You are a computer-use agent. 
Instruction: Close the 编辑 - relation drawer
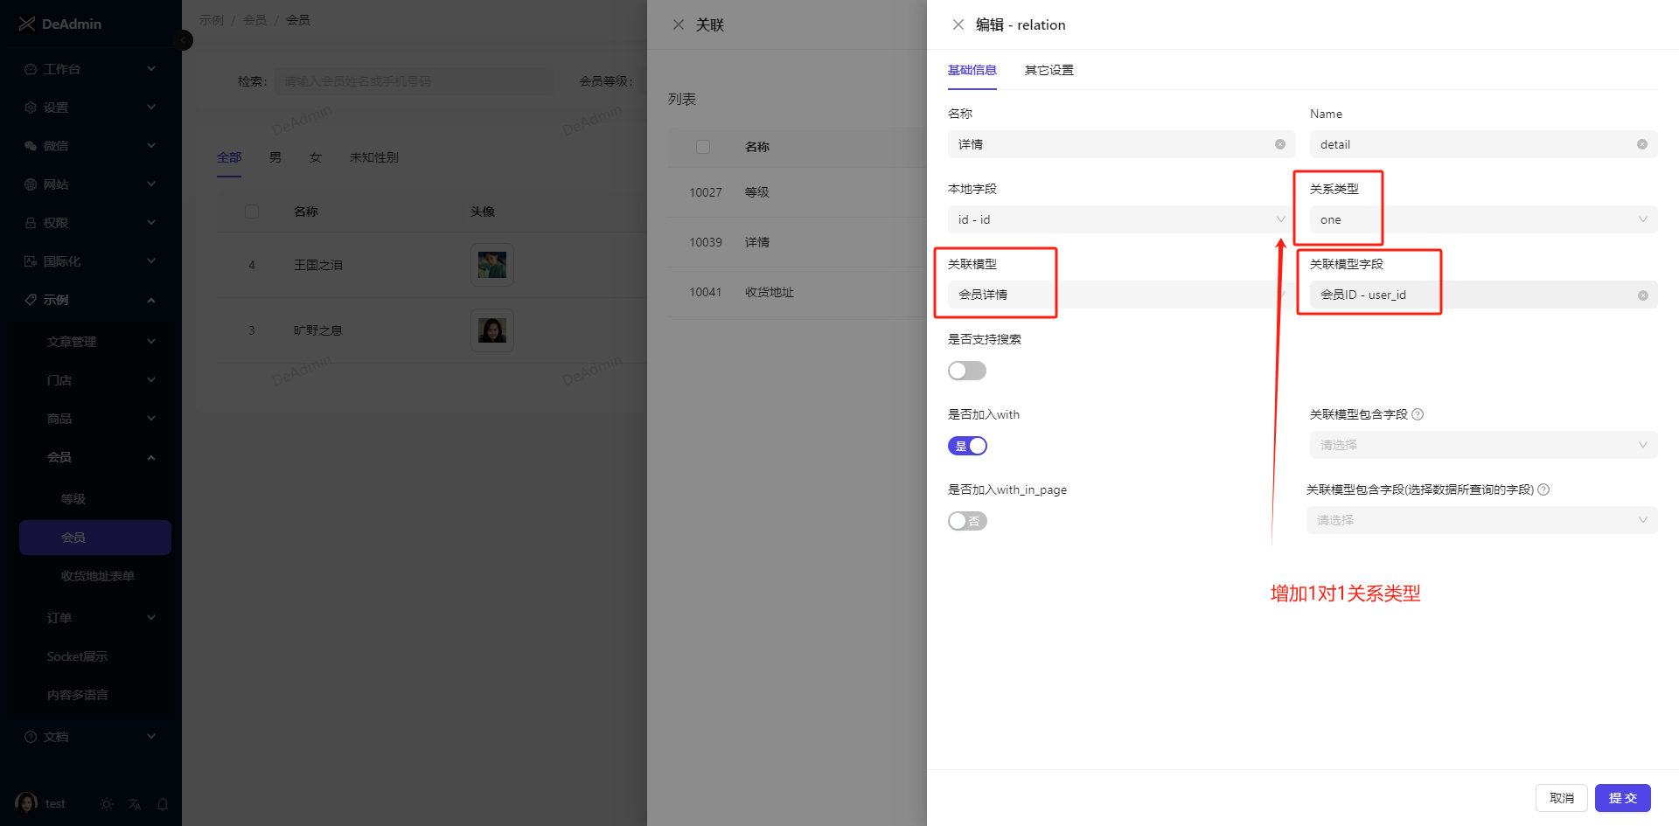coord(958,24)
